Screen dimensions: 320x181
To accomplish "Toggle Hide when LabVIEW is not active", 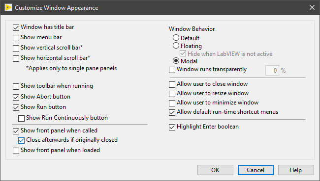I will pyautogui.click(x=183, y=53).
